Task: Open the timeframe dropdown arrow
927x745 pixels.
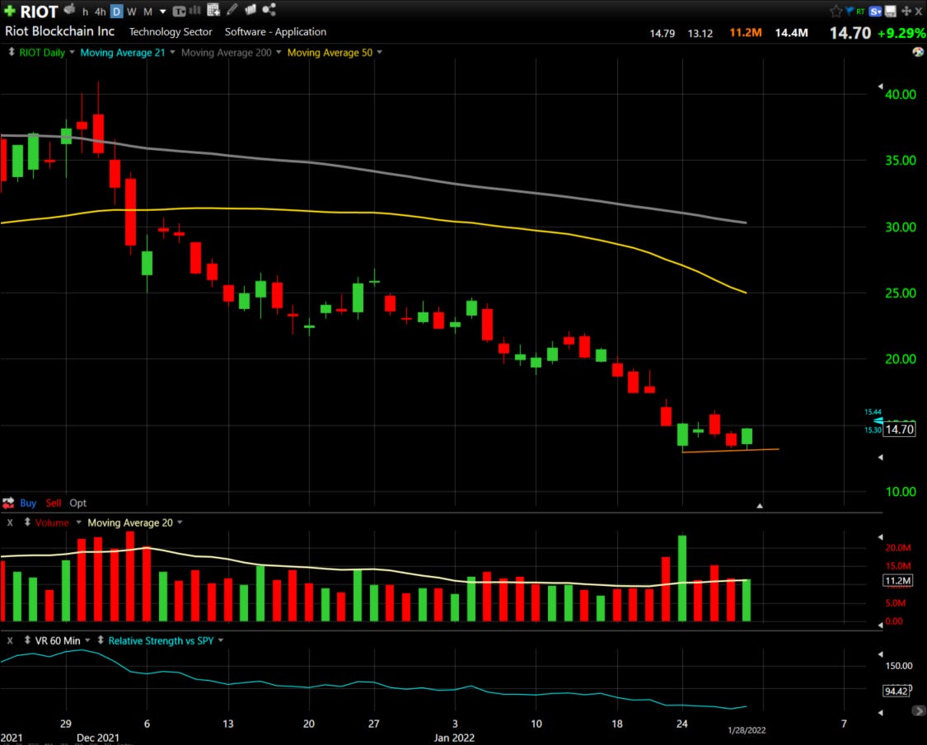Action: tap(162, 12)
